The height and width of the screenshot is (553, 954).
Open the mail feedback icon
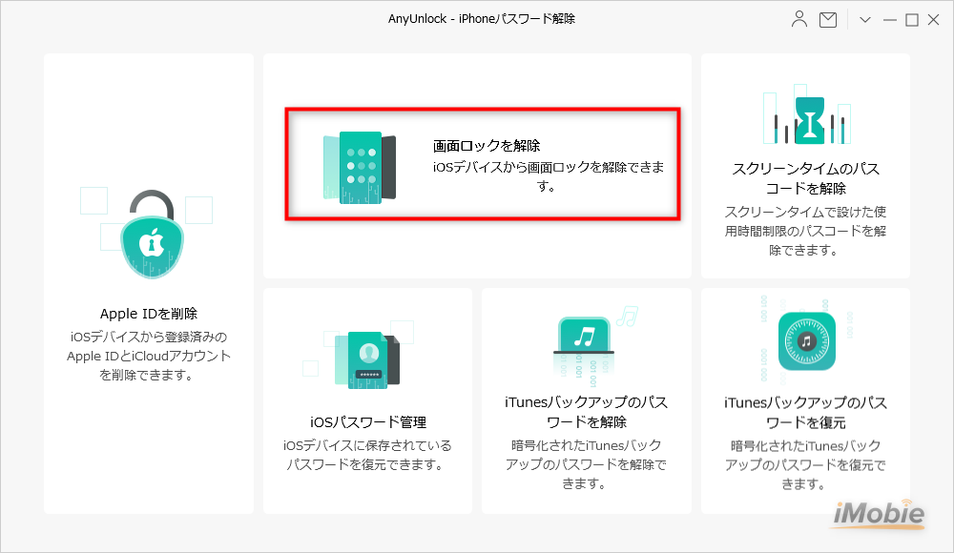(828, 20)
